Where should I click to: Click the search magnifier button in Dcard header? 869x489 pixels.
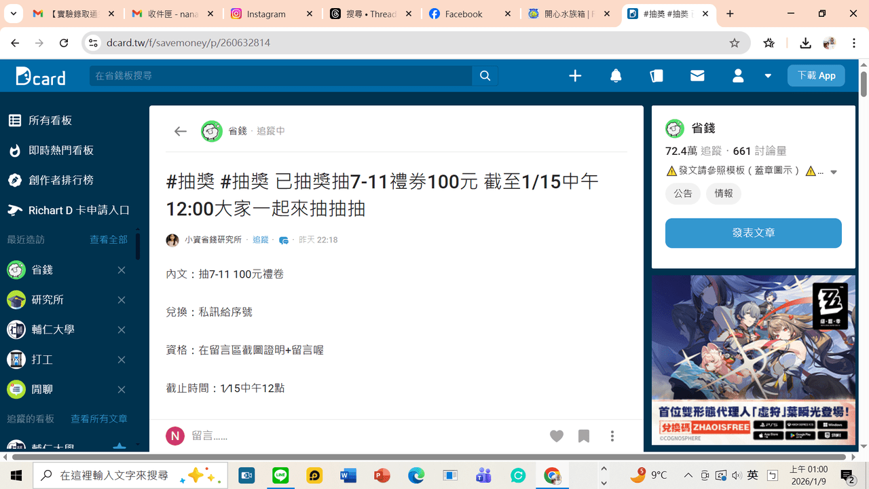coord(485,76)
